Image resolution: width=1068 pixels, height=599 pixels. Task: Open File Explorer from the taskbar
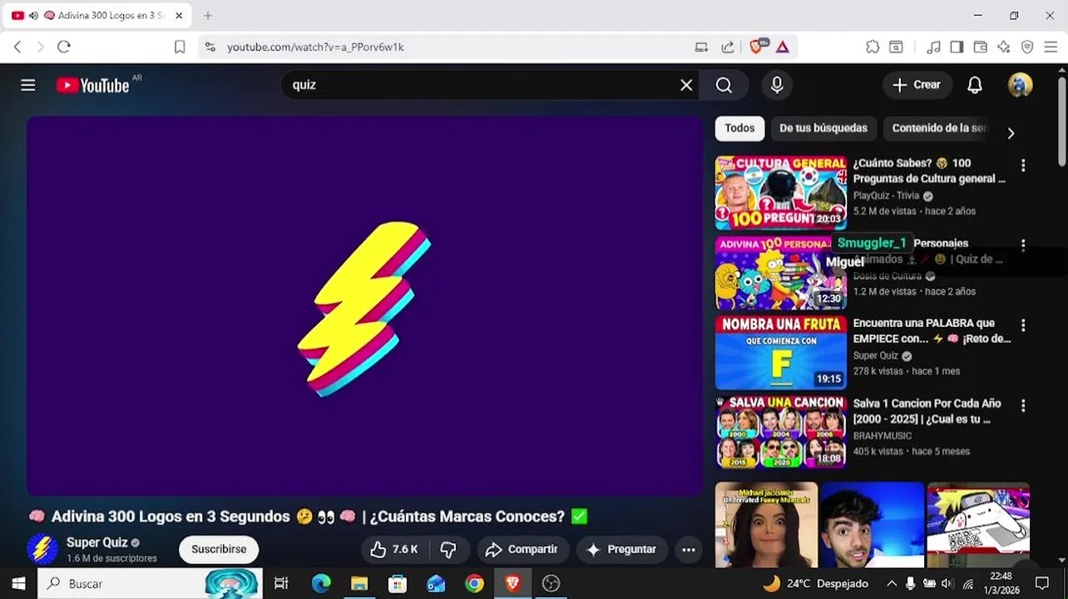(359, 583)
